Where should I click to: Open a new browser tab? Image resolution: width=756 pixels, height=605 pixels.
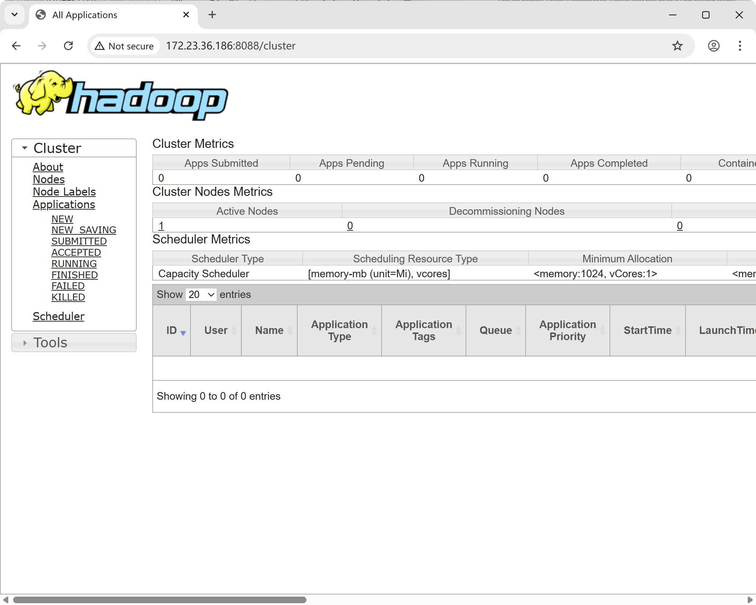212,15
